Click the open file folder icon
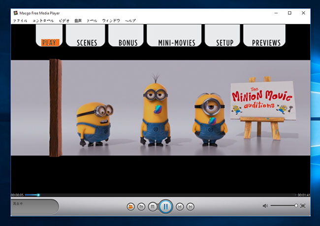320x226 pixels. (x=141, y=207)
